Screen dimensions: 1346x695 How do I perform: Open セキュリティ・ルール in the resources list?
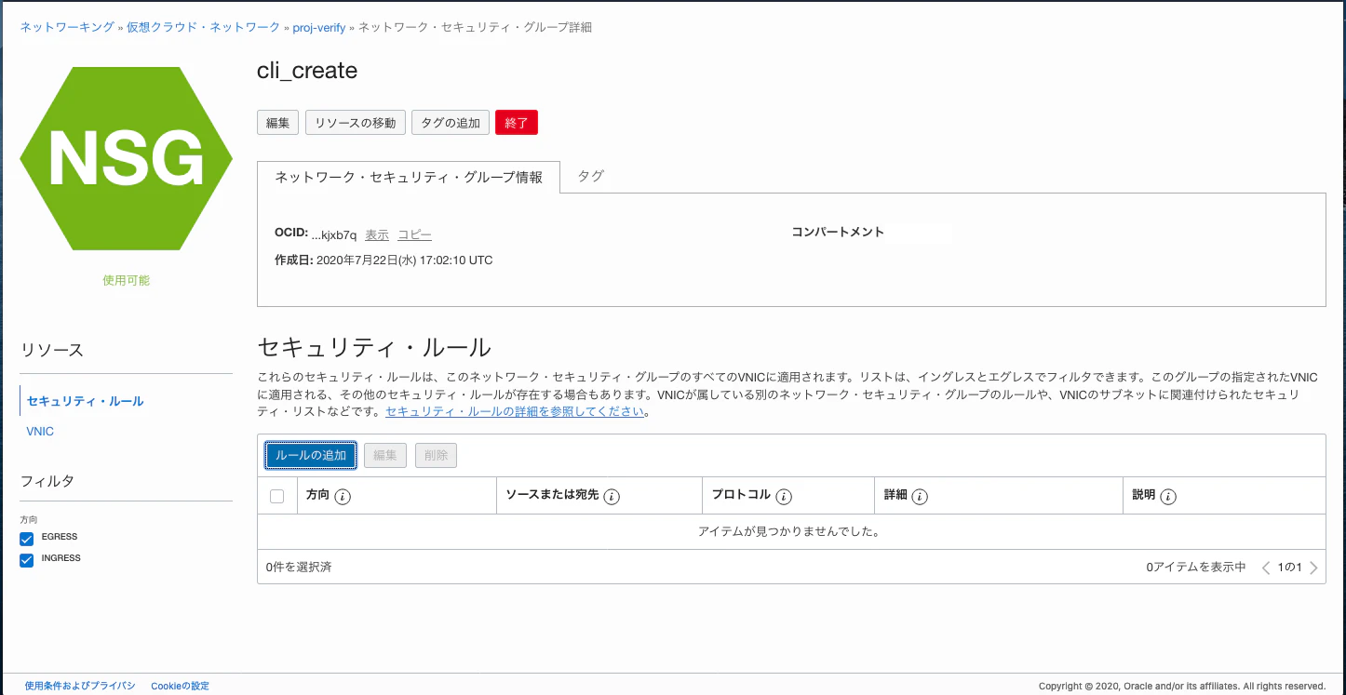pyautogui.click(x=86, y=401)
